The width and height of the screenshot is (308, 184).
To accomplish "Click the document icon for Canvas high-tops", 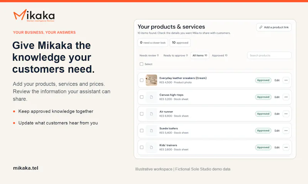I will click(151, 97).
